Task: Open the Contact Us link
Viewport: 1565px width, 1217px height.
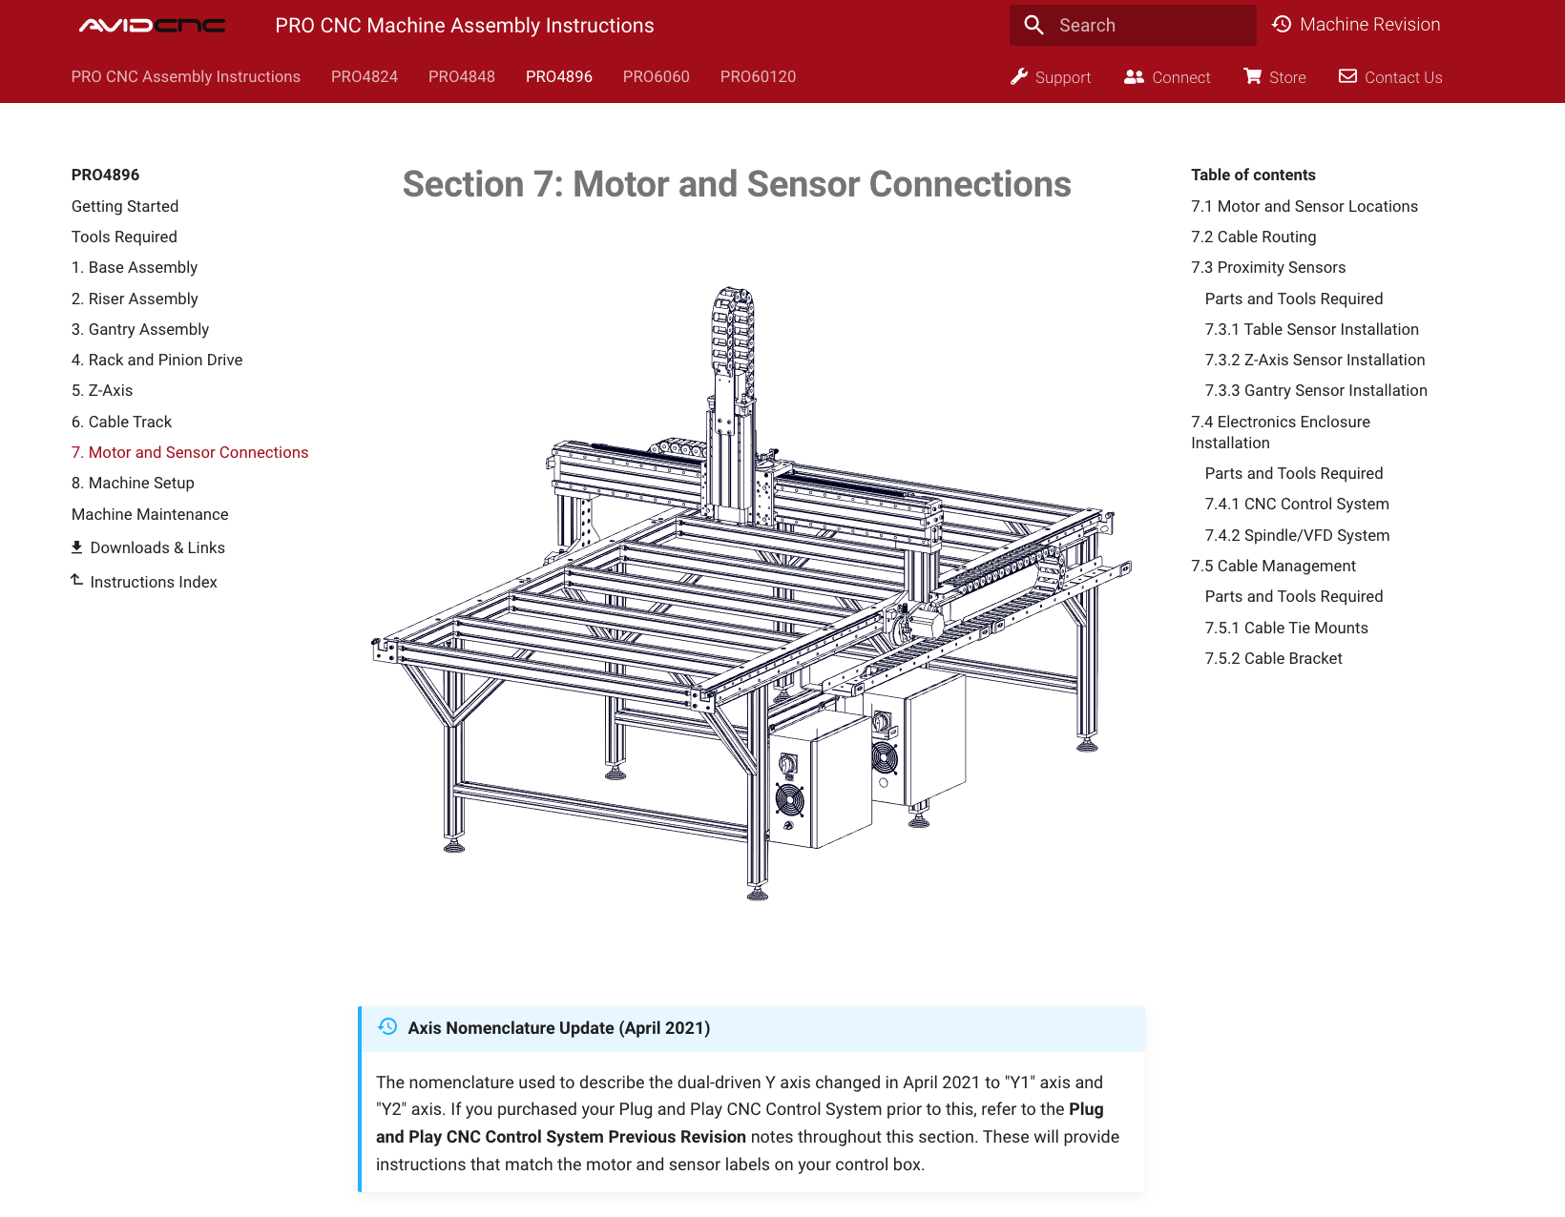Action: click(x=1390, y=77)
